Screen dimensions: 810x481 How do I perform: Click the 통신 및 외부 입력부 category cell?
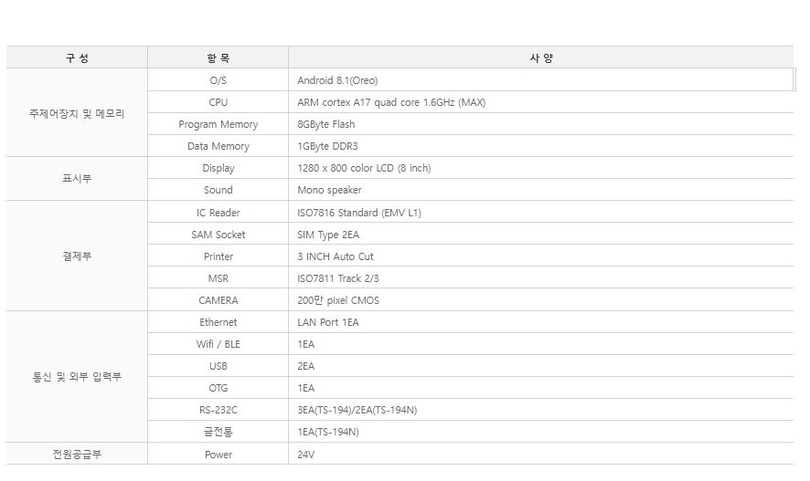(x=77, y=377)
